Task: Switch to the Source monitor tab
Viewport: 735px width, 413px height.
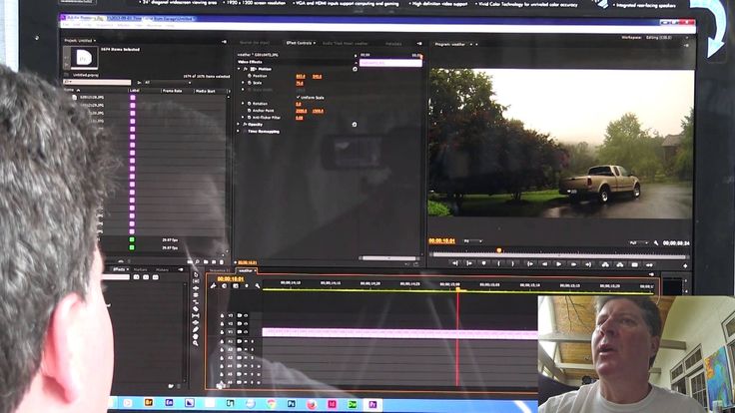Action: tap(255, 43)
